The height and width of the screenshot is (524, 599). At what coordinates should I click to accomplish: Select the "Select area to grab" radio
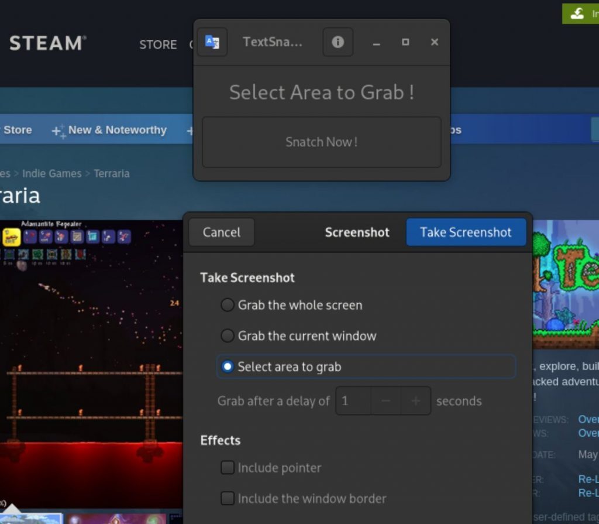tap(227, 367)
